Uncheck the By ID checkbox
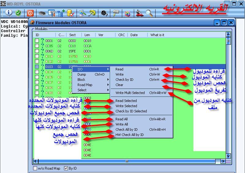245x173 pixels. (66, 168)
